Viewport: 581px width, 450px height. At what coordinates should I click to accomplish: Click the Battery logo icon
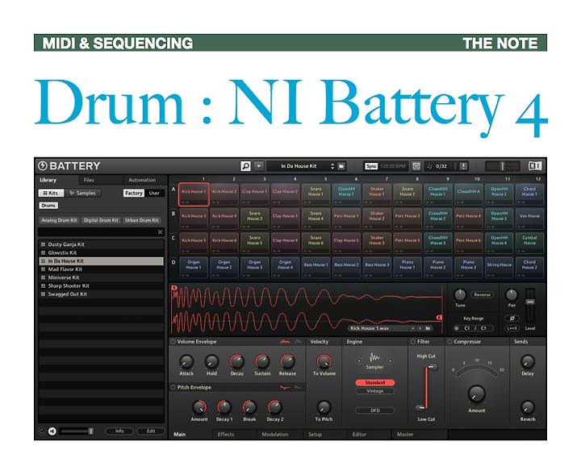tap(43, 166)
